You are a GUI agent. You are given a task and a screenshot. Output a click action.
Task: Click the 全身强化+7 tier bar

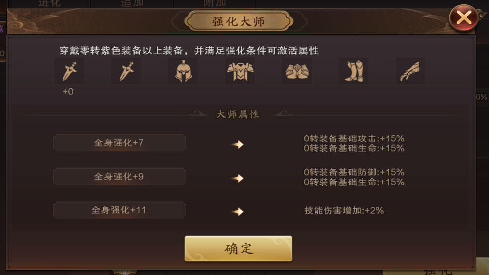[x=119, y=143]
